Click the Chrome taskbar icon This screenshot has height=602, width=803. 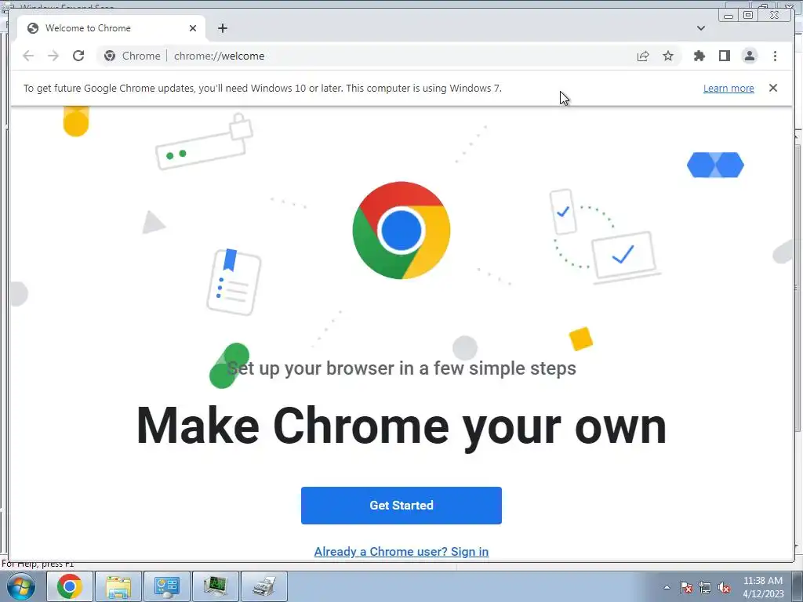(70, 586)
